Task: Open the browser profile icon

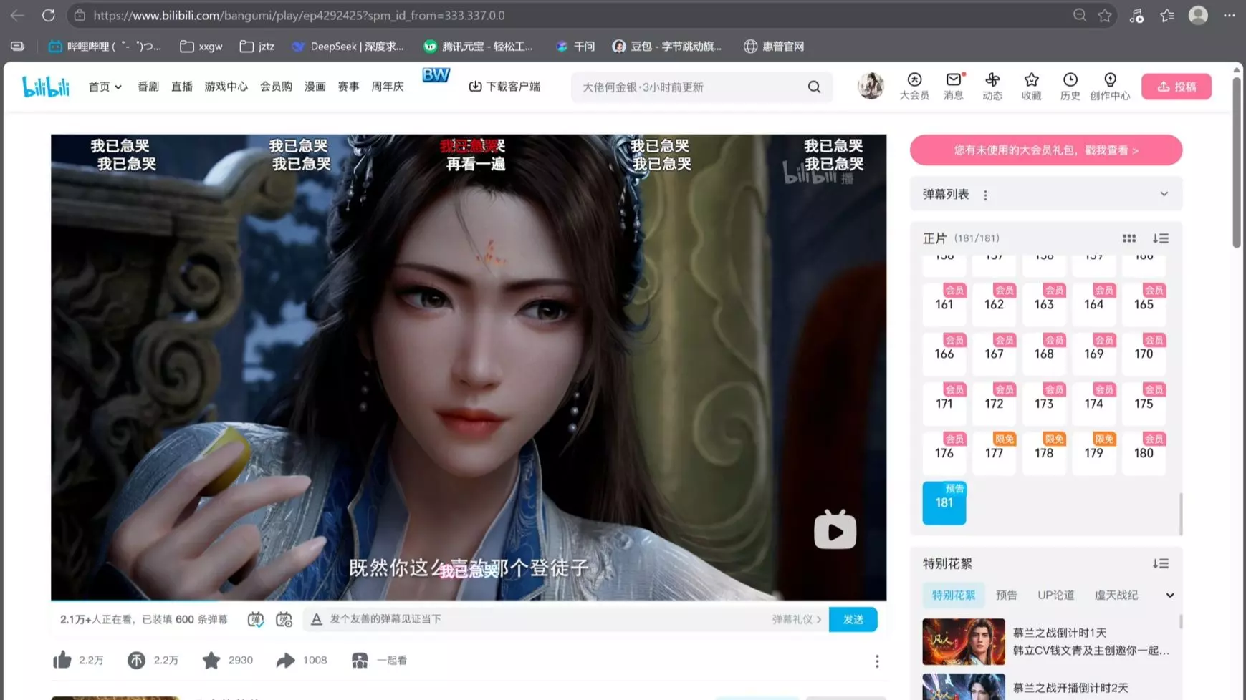Action: click(x=1198, y=15)
